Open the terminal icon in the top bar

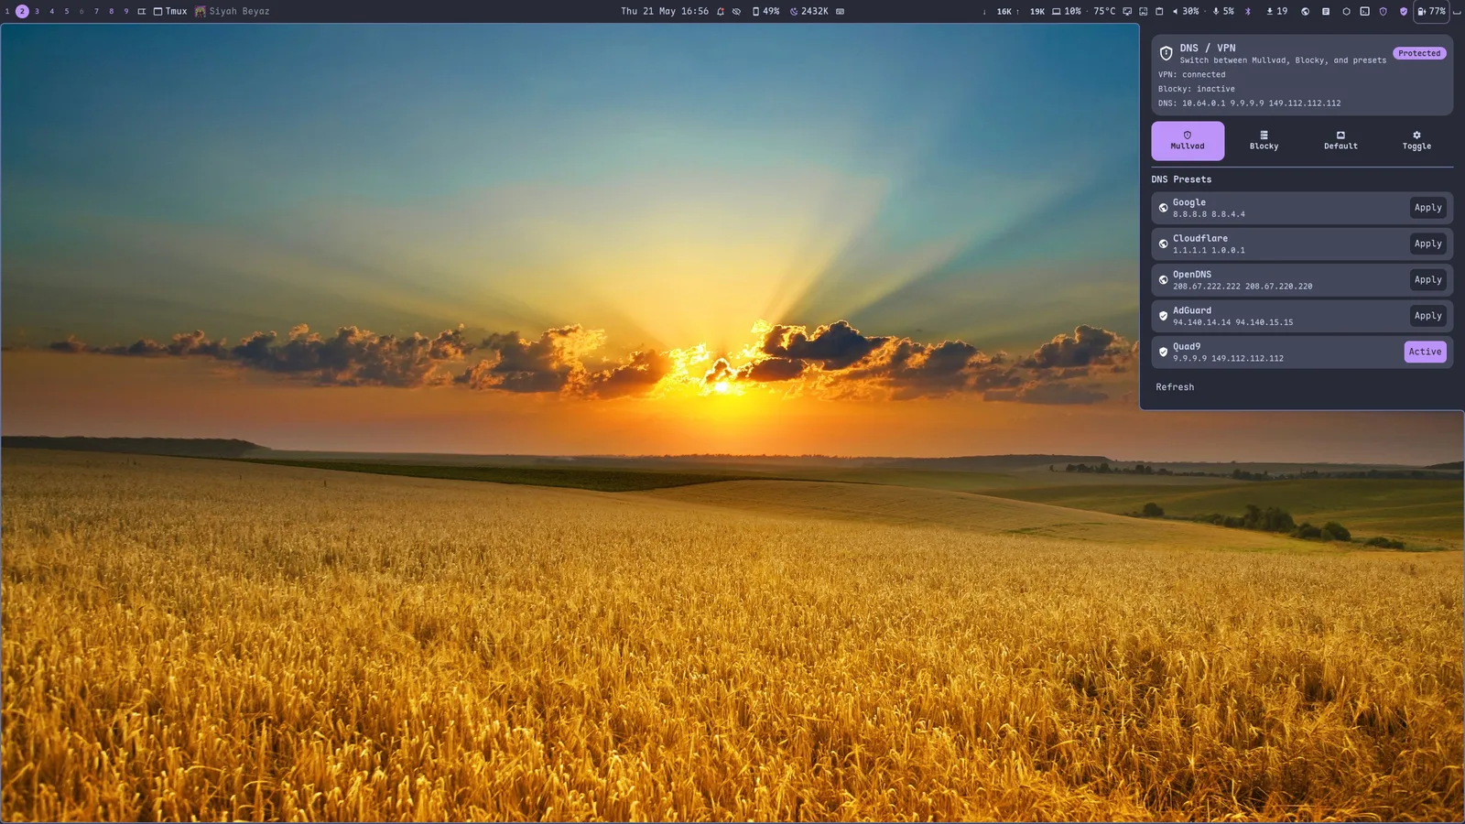pyautogui.click(x=1364, y=12)
